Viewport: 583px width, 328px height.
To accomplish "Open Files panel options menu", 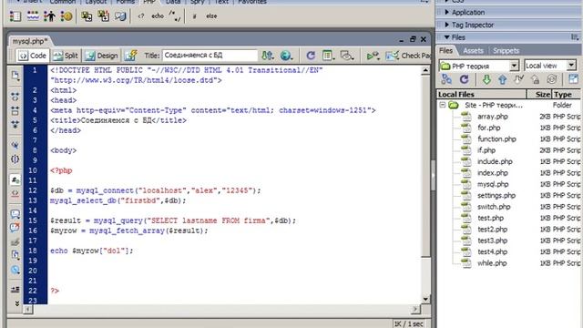I will pyautogui.click(x=575, y=36).
